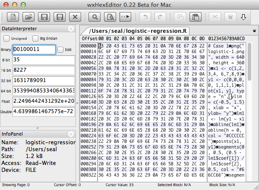Click the ASCII column header 0123456789ABCD

227,38
